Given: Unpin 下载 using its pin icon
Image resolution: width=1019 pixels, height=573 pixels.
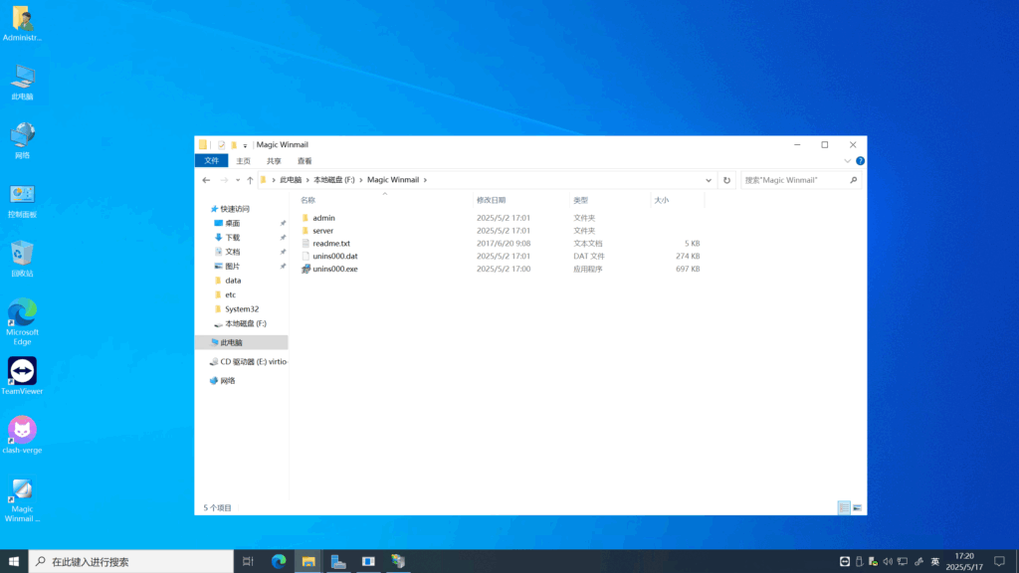Looking at the screenshot, I should pyautogui.click(x=283, y=238).
